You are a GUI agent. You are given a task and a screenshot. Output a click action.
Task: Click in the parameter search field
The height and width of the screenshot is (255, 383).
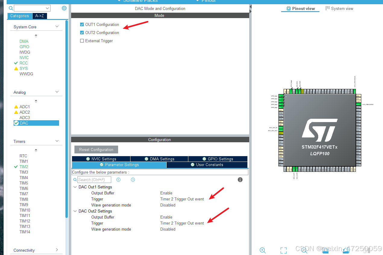coord(94,180)
